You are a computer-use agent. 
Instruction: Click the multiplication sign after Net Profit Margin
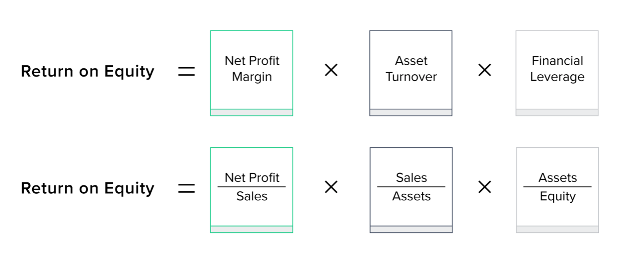click(x=331, y=71)
